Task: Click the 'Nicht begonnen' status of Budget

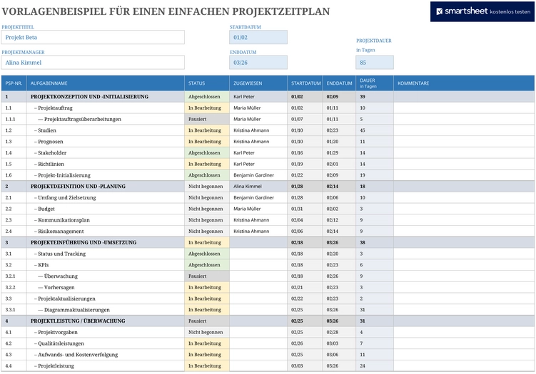Action: tap(207, 209)
